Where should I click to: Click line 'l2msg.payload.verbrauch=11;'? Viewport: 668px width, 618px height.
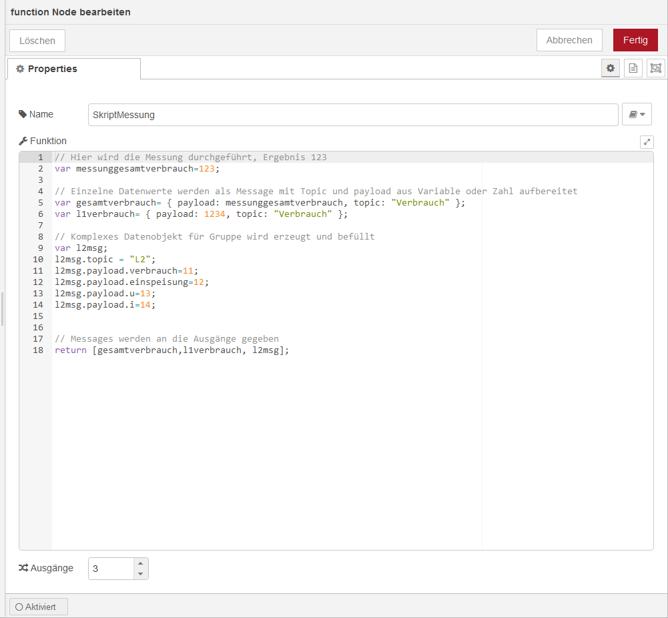pos(127,271)
